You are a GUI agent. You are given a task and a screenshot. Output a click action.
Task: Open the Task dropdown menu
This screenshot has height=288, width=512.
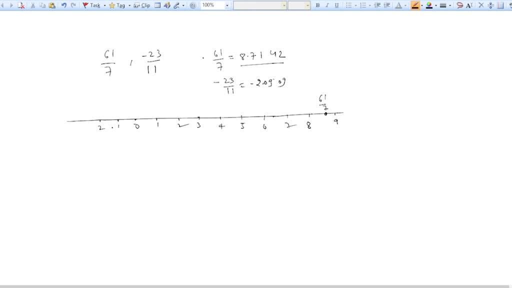click(x=105, y=6)
